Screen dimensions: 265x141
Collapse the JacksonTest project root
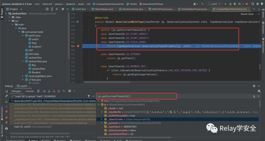click(6, 13)
